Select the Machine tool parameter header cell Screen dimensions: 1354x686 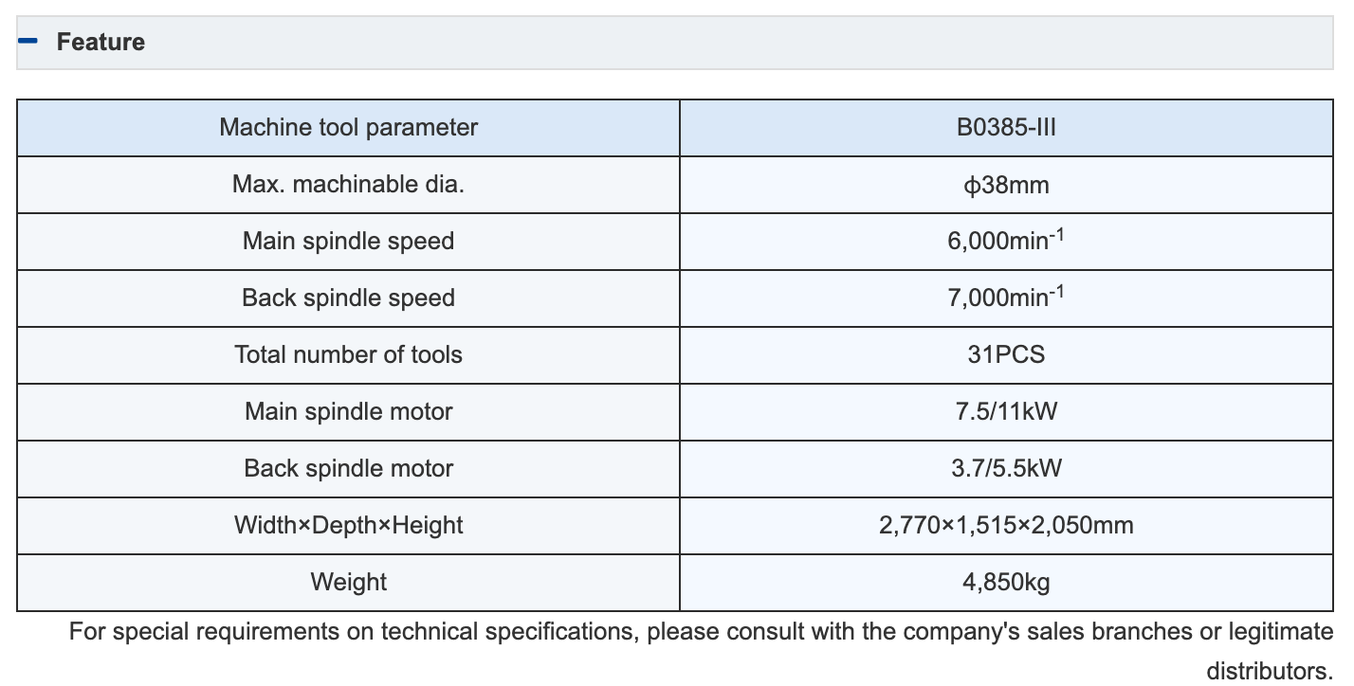tap(348, 128)
